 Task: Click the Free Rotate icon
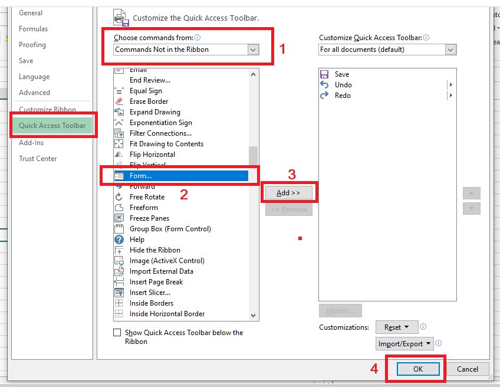click(119, 197)
